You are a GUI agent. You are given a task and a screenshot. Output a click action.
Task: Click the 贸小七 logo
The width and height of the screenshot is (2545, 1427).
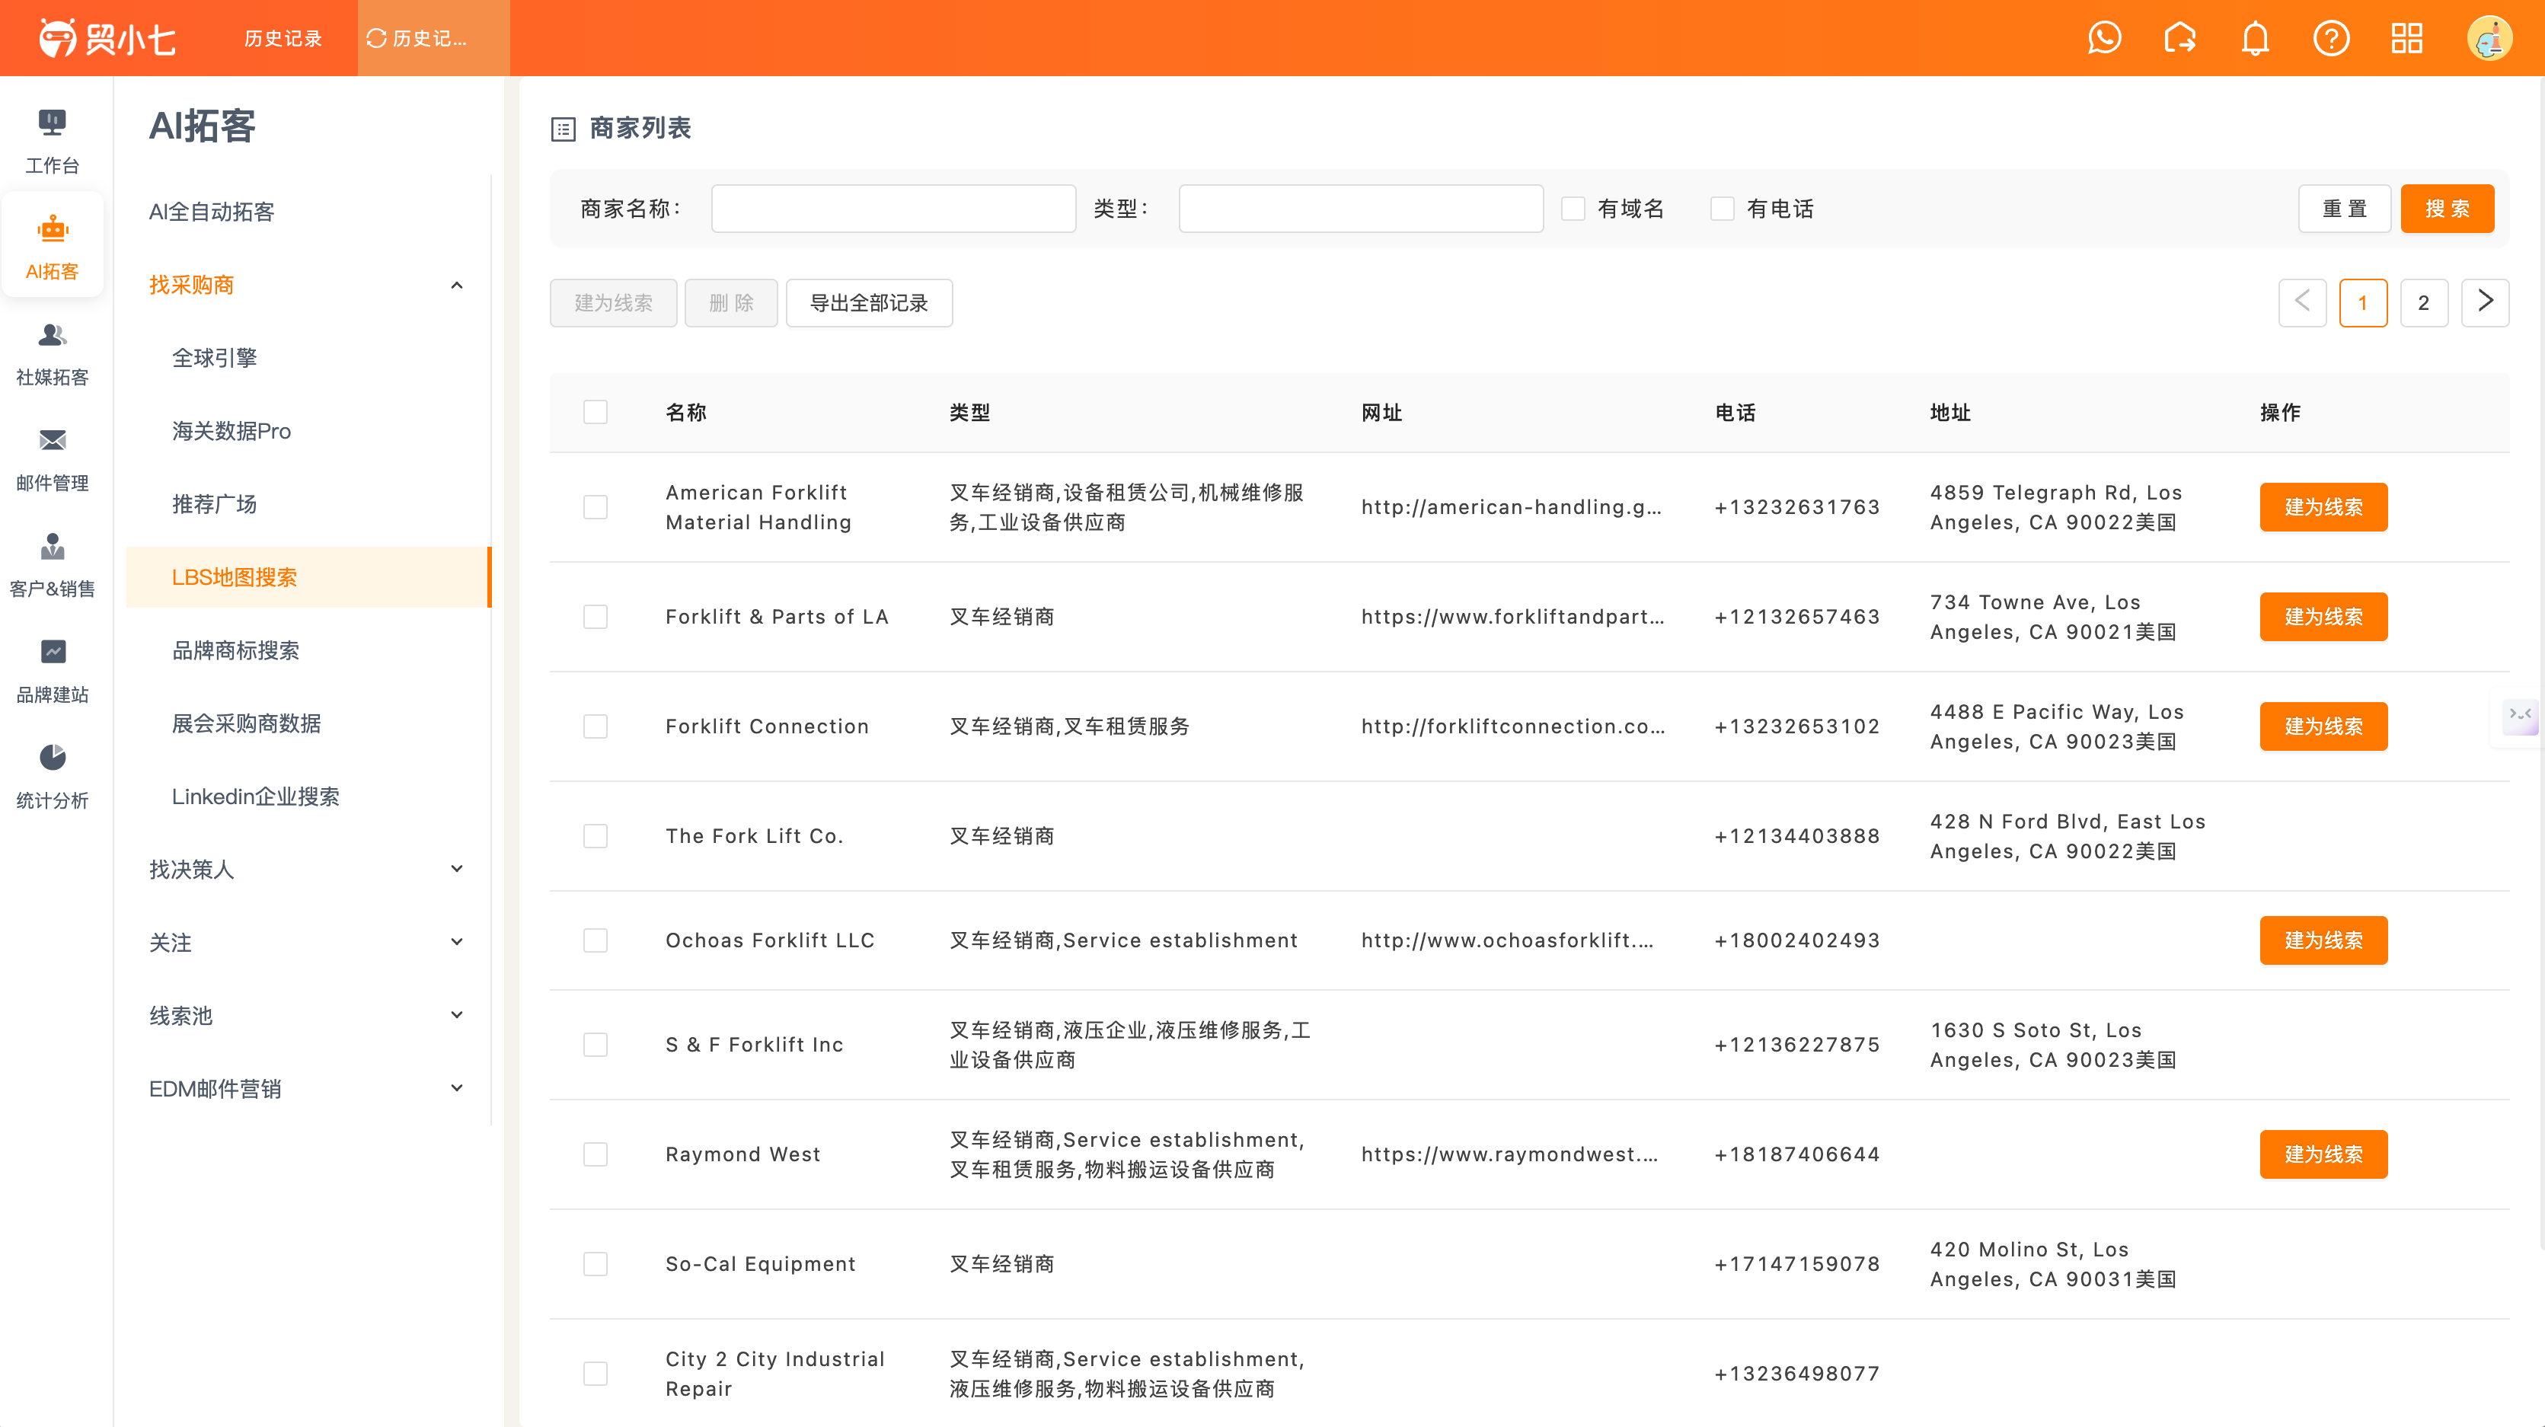[x=107, y=39]
